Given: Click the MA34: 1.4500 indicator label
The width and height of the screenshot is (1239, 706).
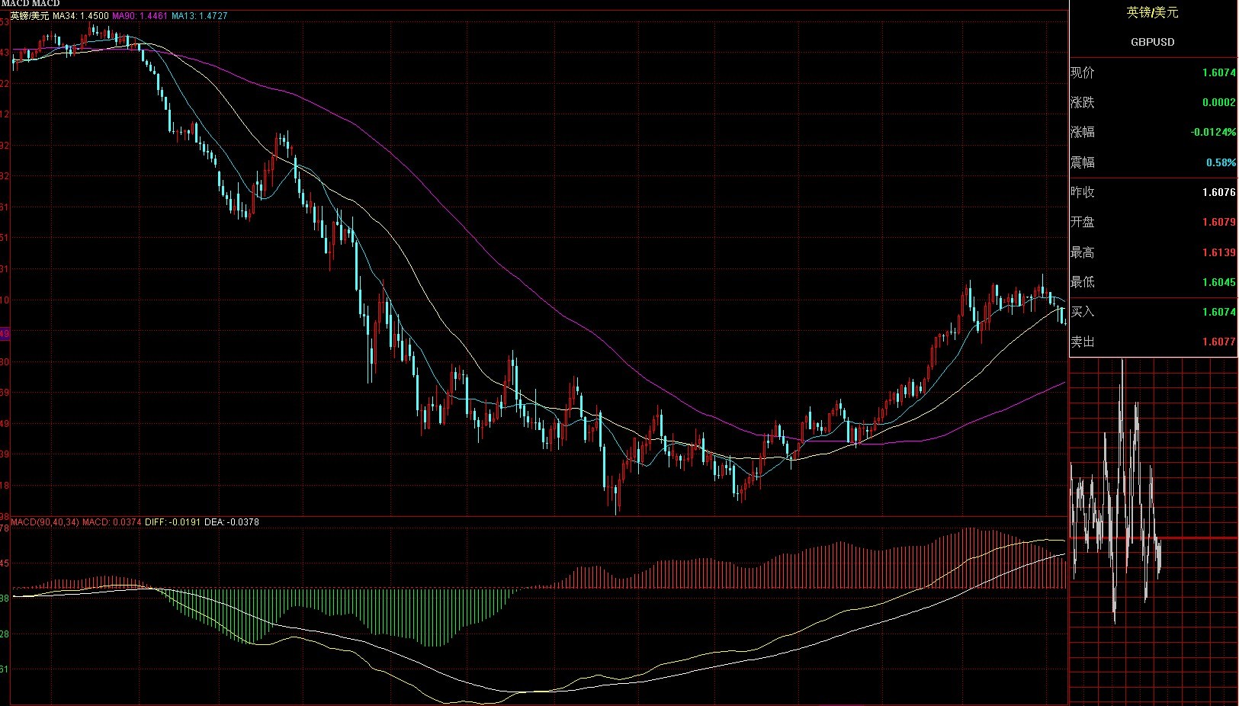Looking at the screenshot, I should point(81,15).
